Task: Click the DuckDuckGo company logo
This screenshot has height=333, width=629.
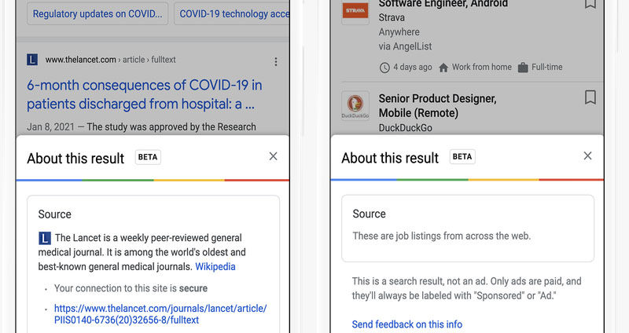Action: pyautogui.click(x=355, y=106)
